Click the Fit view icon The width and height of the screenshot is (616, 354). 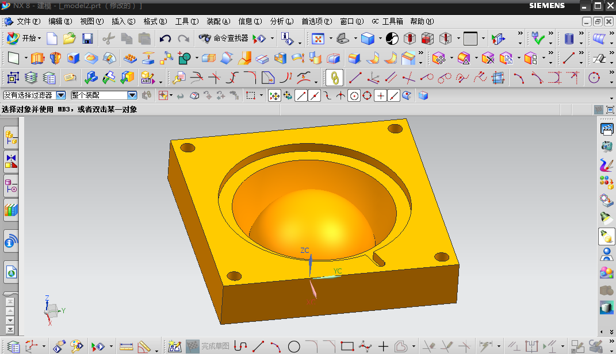318,39
